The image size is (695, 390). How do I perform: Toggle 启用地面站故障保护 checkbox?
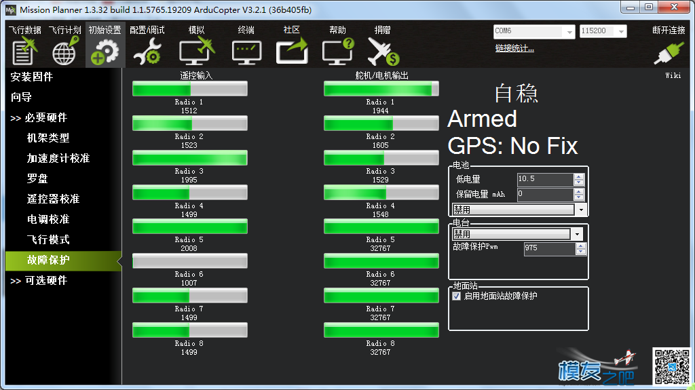[x=457, y=296]
